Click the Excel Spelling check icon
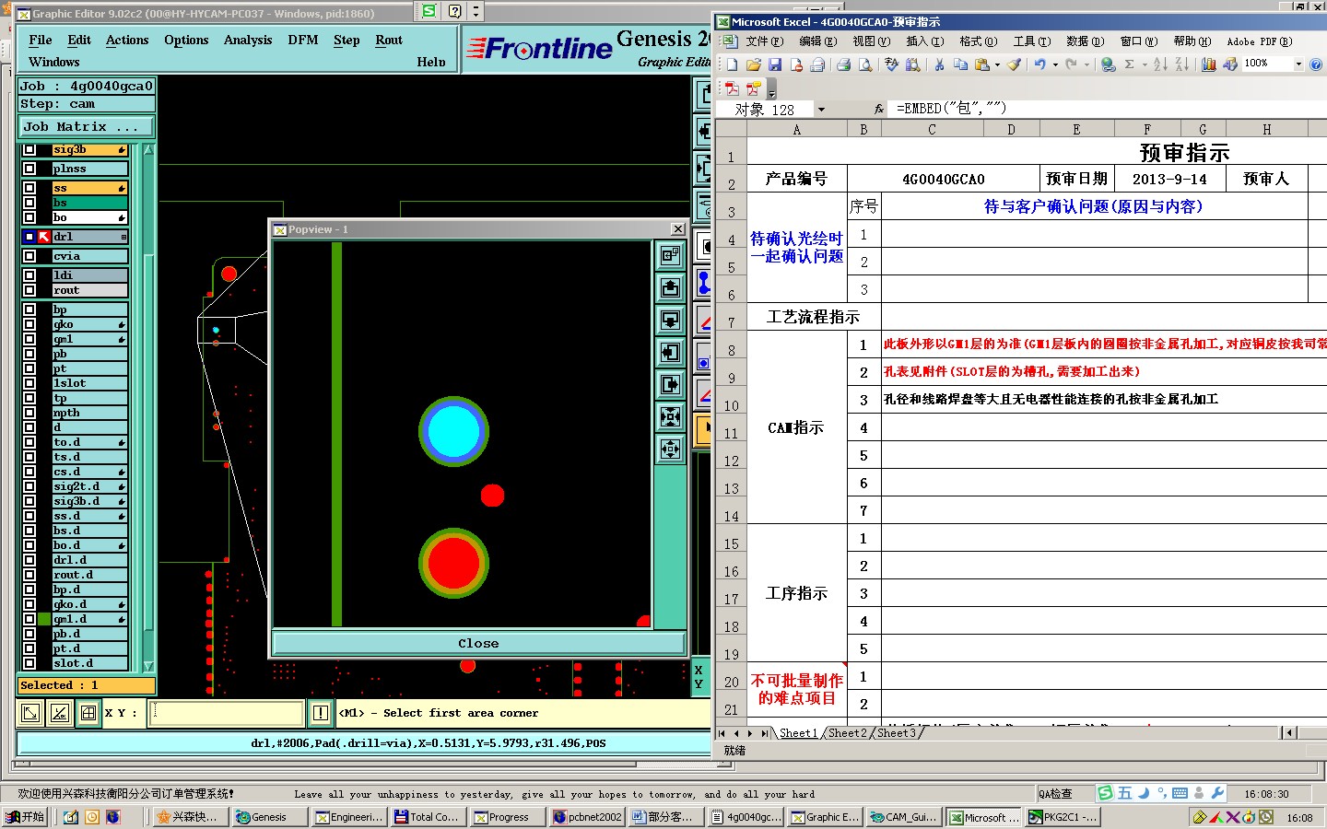This screenshot has height=829, width=1327. point(891,64)
